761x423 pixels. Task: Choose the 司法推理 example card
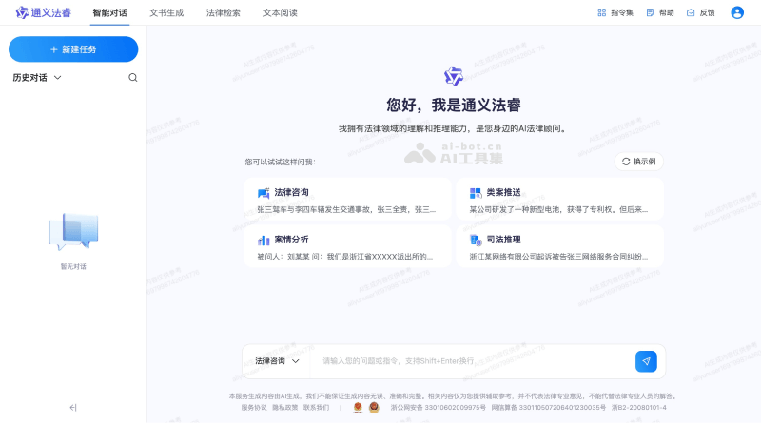point(559,247)
